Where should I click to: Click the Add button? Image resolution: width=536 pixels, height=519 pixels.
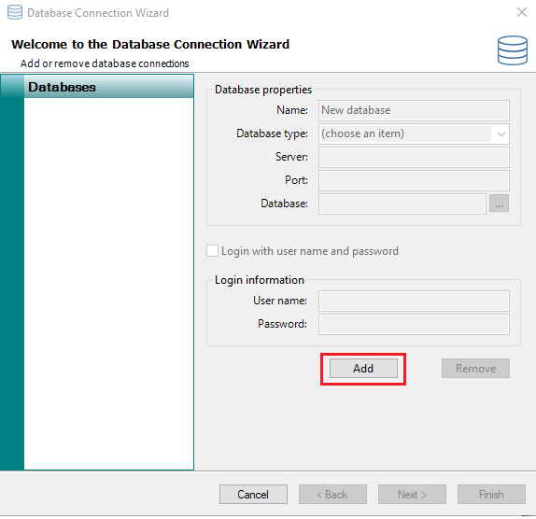[x=363, y=369]
